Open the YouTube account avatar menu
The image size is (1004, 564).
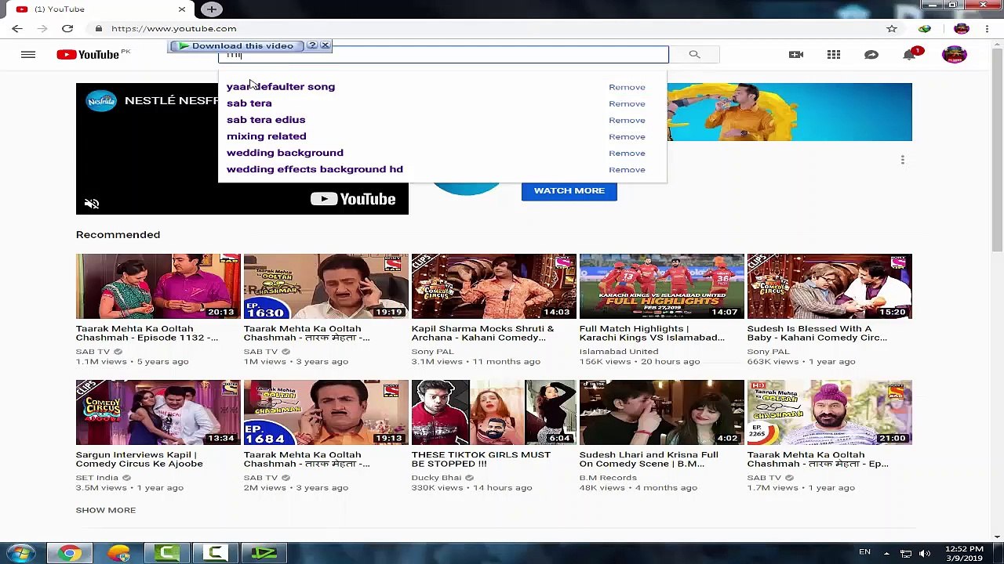pos(955,54)
